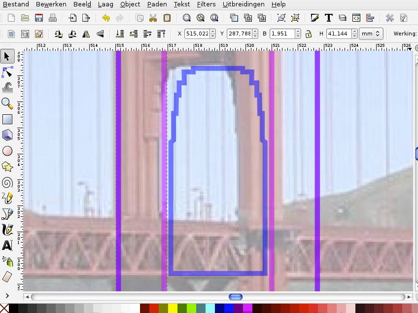Print the document using the printer icon
This screenshot has width=418, height=313.
(53, 18)
